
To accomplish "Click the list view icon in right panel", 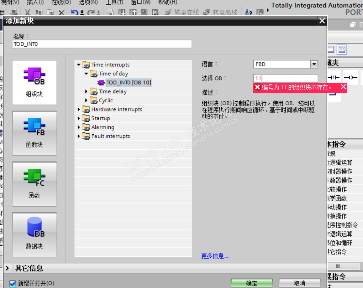I will 342,49.
